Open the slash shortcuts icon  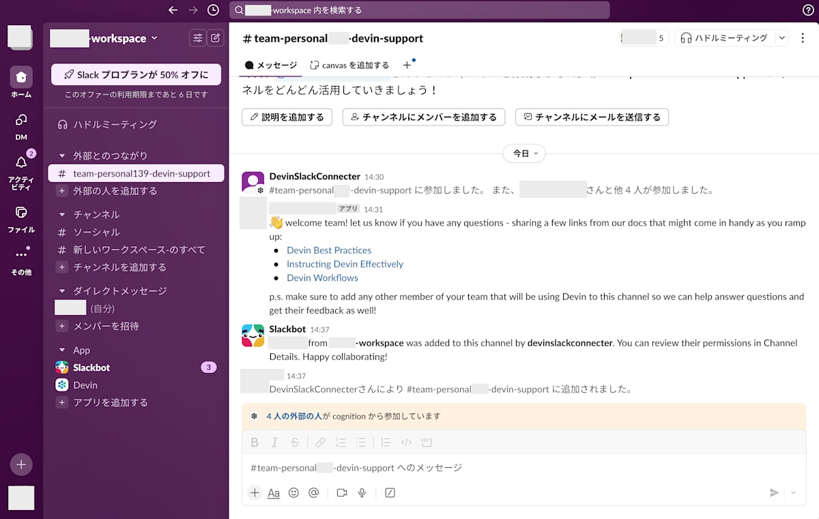click(x=390, y=492)
